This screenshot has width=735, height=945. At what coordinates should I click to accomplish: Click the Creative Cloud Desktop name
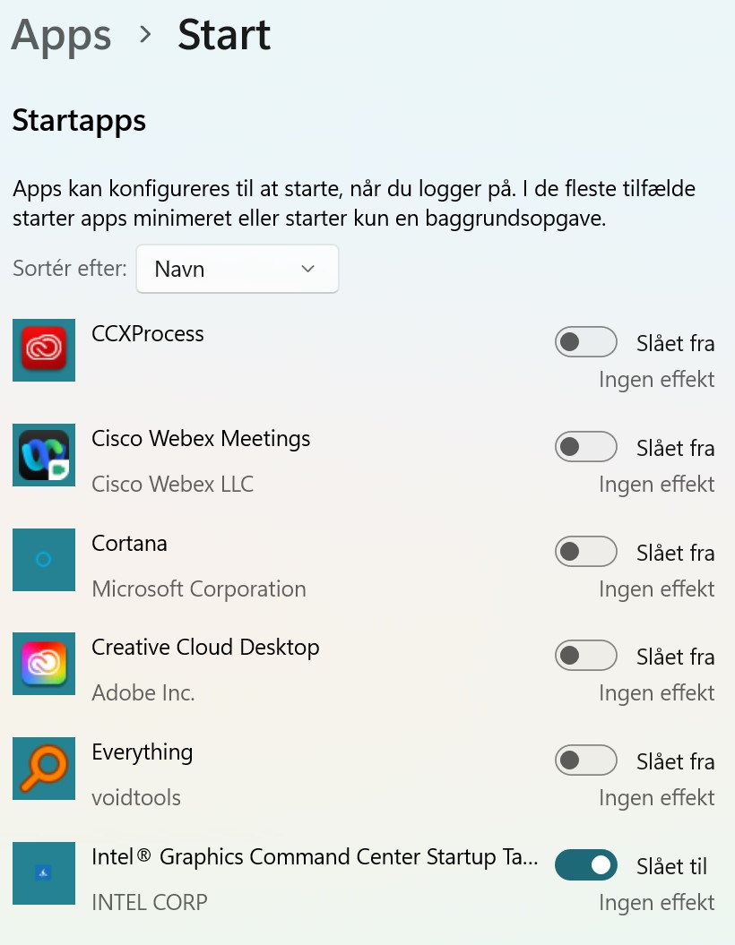pyautogui.click(x=205, y=648)
